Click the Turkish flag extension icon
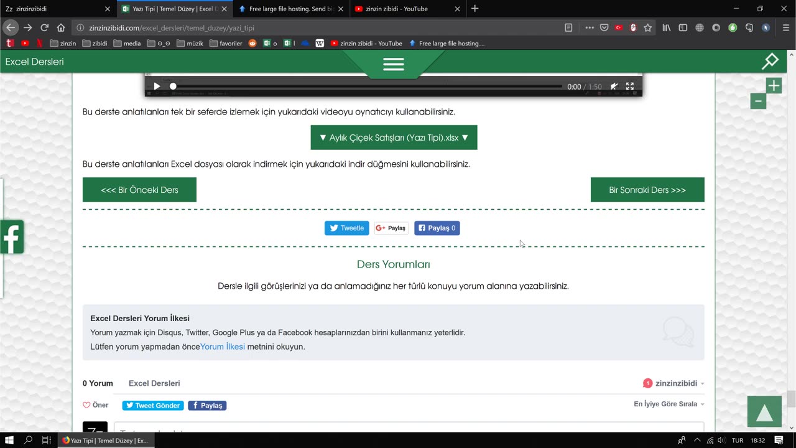796x448 pixels. coord(619,27)
